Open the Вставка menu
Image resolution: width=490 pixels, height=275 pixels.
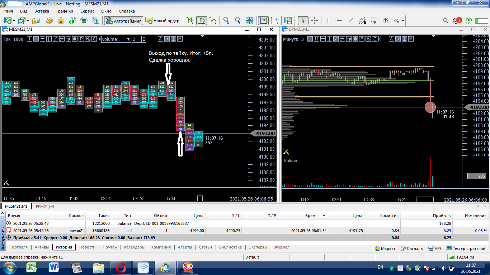[x=42, y=11]
